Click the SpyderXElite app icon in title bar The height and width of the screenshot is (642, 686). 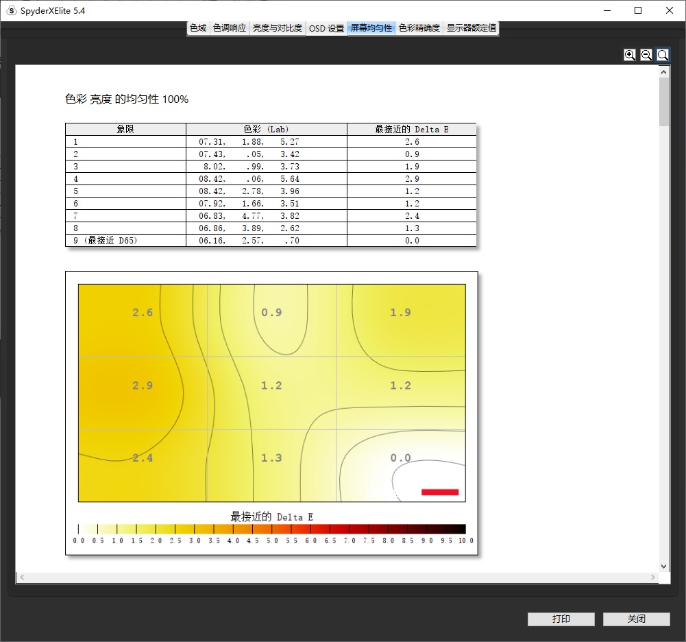click(x=12, y=10)
